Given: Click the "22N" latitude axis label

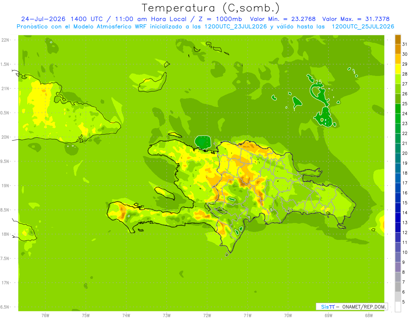Looking at the screenshot, I should pyautogui.click(x=5, y=40).
